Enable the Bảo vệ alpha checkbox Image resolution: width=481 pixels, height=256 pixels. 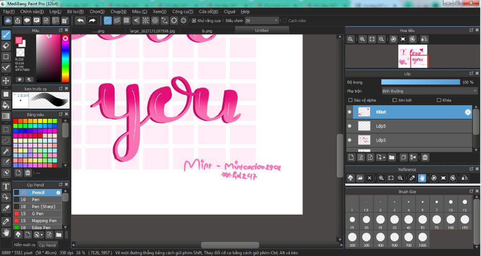click(x=350, y=100)
